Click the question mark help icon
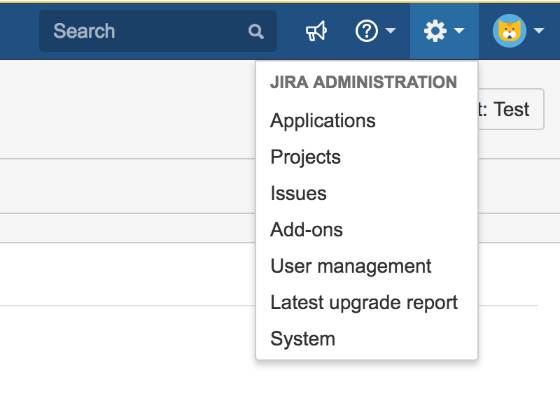Viewport: 560px width, 414px height. click(x=367, y=31)
